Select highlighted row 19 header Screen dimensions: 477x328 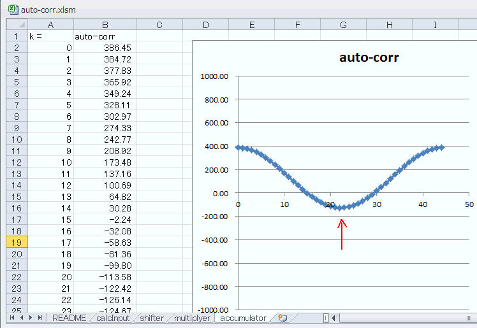pyautogui.click(x=17, y=242)
